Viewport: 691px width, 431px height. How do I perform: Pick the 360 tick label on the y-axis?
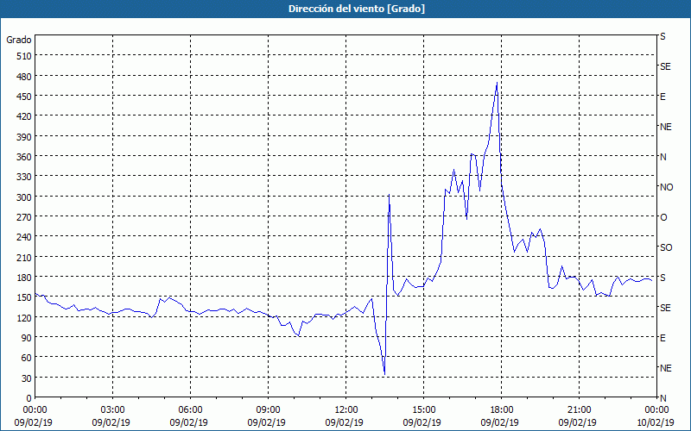tap(24, 157)
